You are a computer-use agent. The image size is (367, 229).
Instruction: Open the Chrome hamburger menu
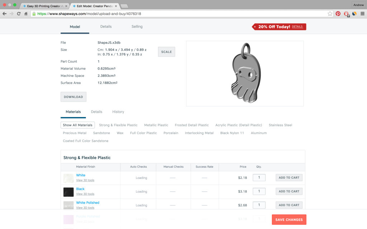click(363, 14)
